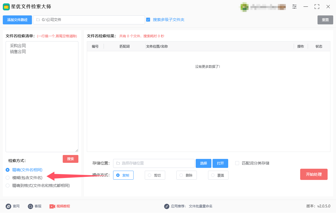Click the red 搜索 button
Image resolution: width=336 pixels, height=213 pixels.
point(71,159)
